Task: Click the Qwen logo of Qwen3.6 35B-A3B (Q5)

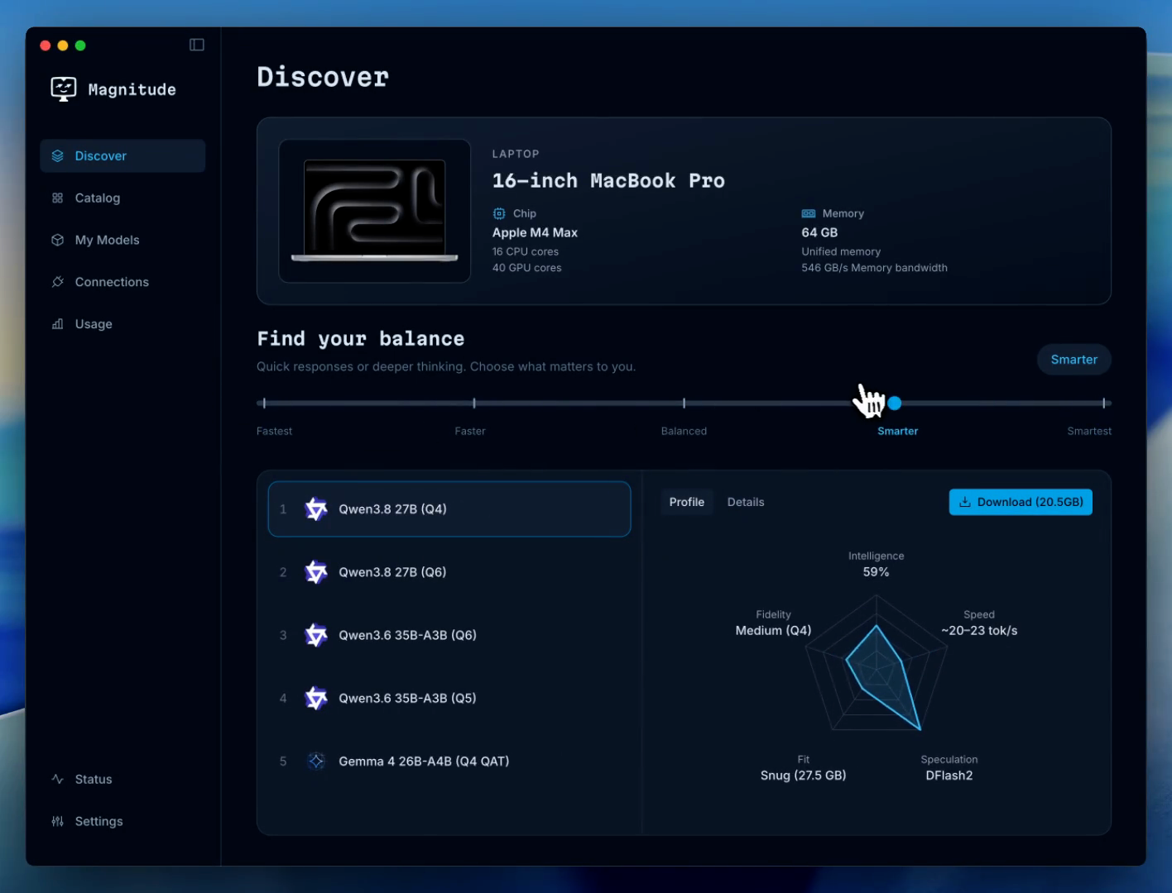Action: pos(316,698)
